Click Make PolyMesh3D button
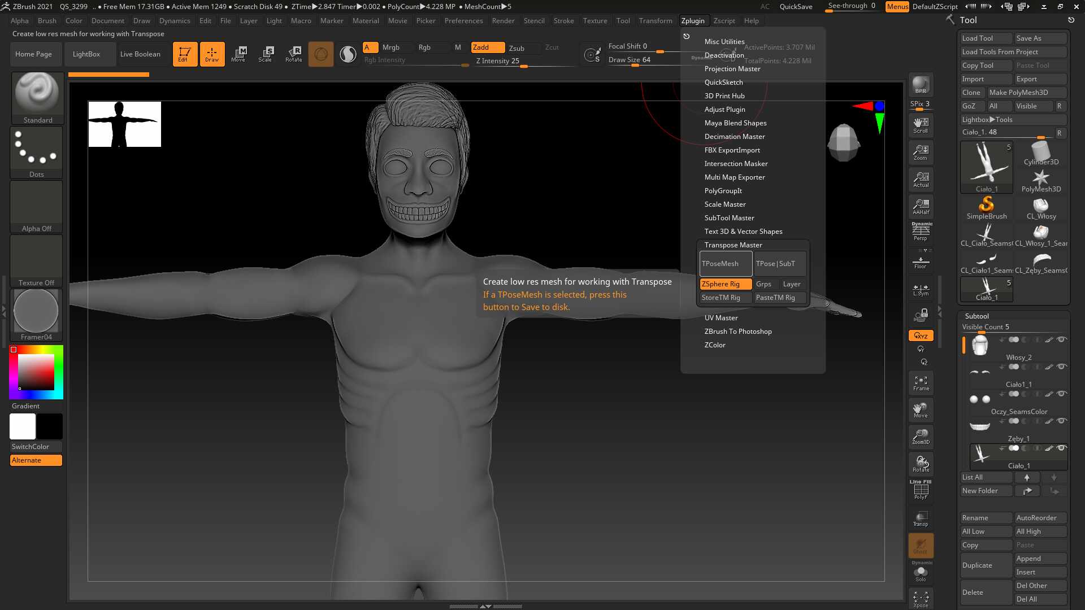This screenshot has height=610, width=1085. (1027, 93)
